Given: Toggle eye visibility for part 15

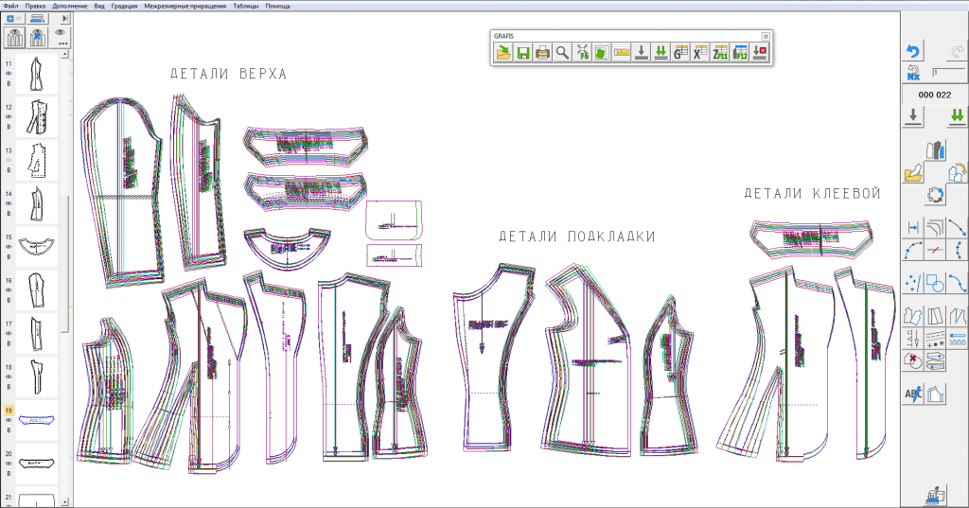Looking at the screenshot, I should click(x=9, y=247).
